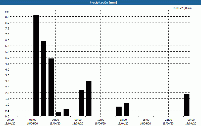Image resolution: width=201 pixels, height=126 pixels.
Task: Select the 2,5 y-axis label
Action: (7, 87)
